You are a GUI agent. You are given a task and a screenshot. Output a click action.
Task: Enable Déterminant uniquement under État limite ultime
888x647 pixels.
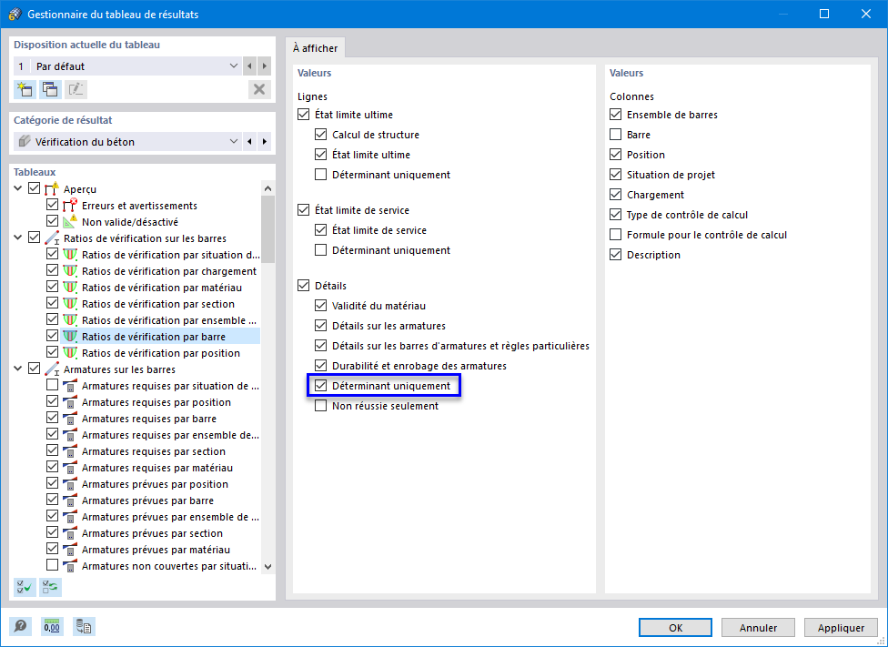[x=320, y=175]
